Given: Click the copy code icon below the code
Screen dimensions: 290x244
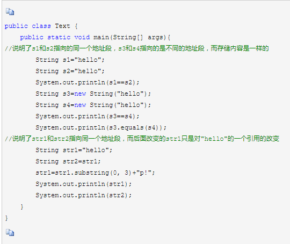Looking at the screenshot, I should click(10, 233).
